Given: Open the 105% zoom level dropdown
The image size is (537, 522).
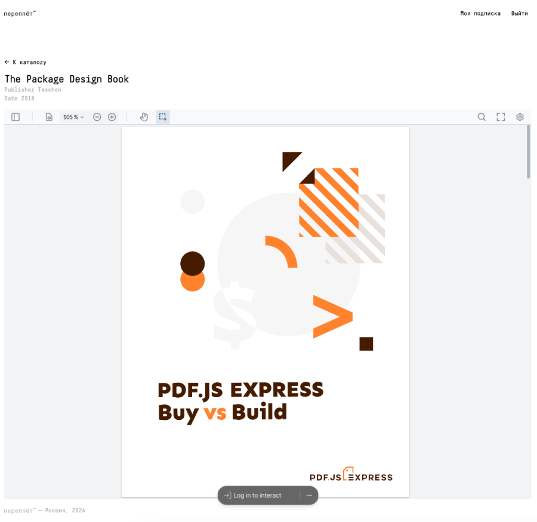Looking at the screenshot, I should 73,117.
